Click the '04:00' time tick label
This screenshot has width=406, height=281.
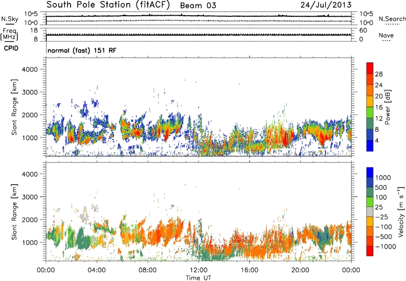point(96,270)
